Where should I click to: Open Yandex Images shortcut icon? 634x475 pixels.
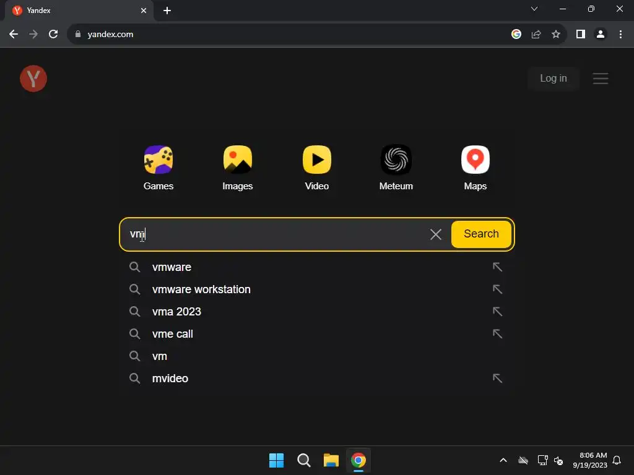(x=238, y=160)
